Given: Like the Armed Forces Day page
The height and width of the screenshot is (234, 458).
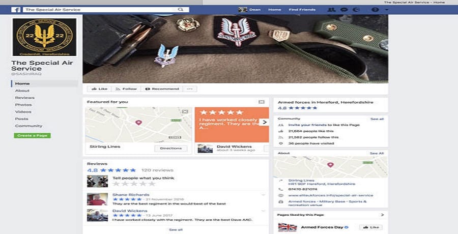Looking at the screenshot, I should [x=371, y=227].
